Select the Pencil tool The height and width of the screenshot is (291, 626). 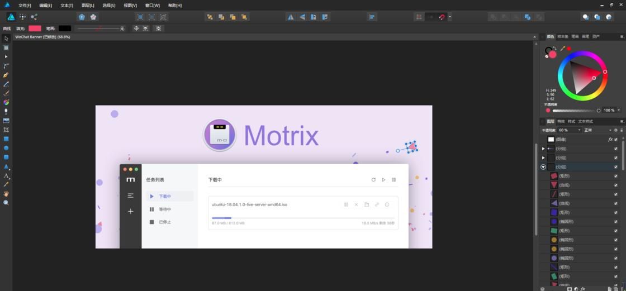coord(6,84)
